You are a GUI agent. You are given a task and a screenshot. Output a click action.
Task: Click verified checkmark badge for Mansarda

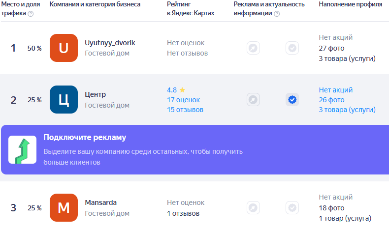tap(292, 207)
